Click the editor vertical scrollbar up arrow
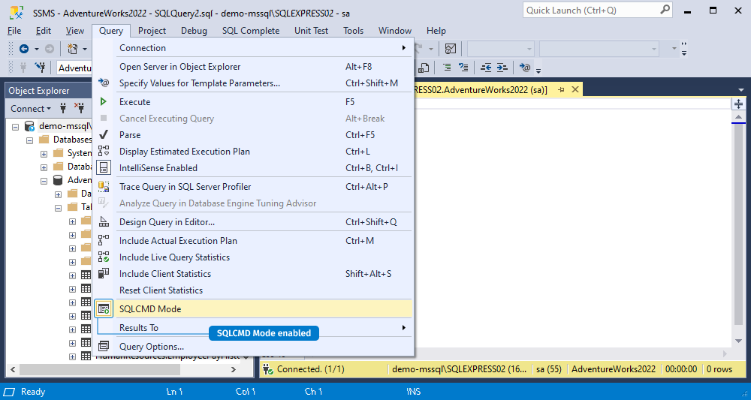Screen dimensions: 751x400 pyautogui.click(x=738, y=117)
